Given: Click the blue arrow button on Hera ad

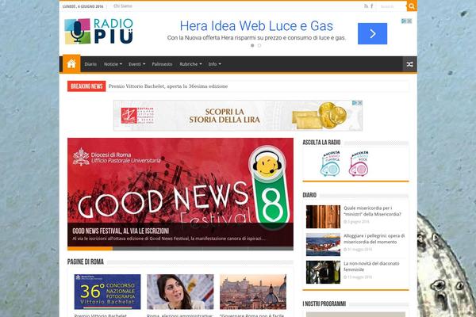Looking at the screenshot, I should coord(372,33).
